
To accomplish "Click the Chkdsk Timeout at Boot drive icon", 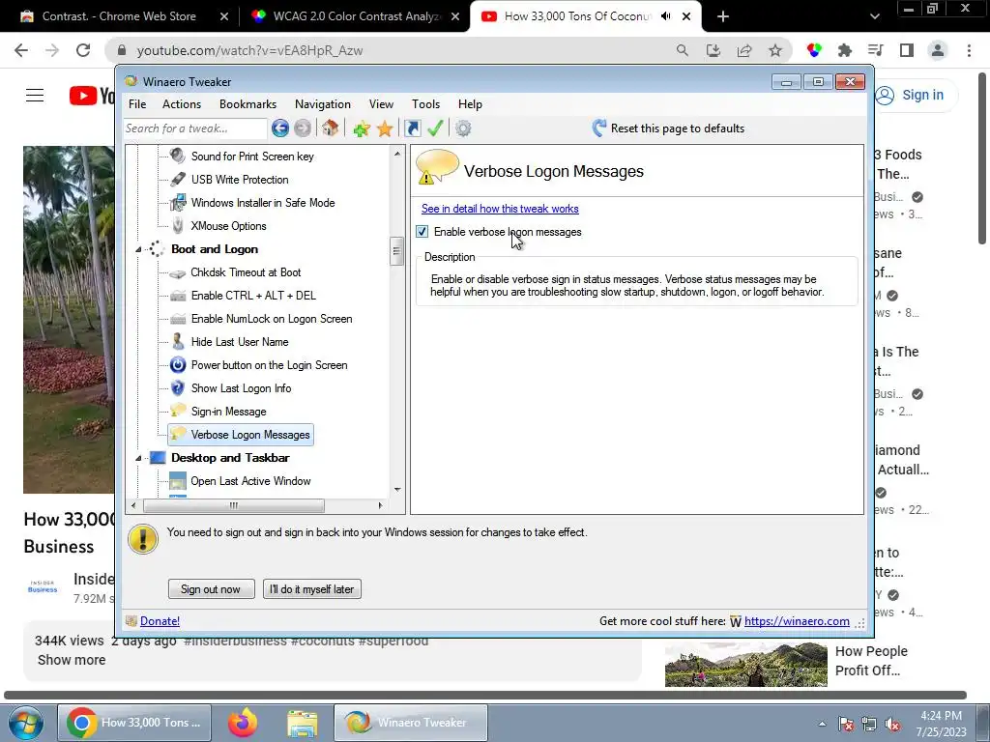I will pos(178,272).
